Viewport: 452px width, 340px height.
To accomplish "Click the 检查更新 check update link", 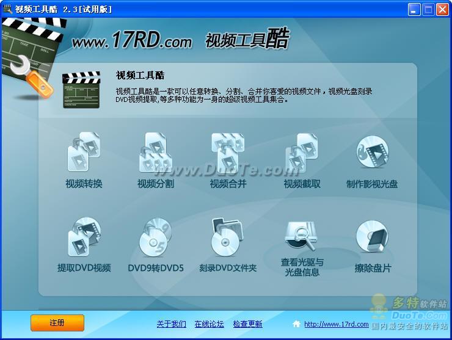I will pyautogui.click(x=247, y=324).
